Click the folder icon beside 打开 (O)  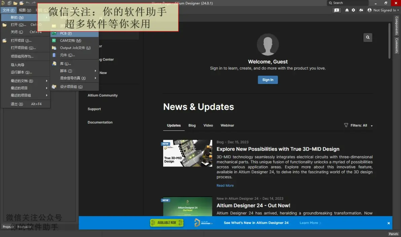tap(5, 25)
